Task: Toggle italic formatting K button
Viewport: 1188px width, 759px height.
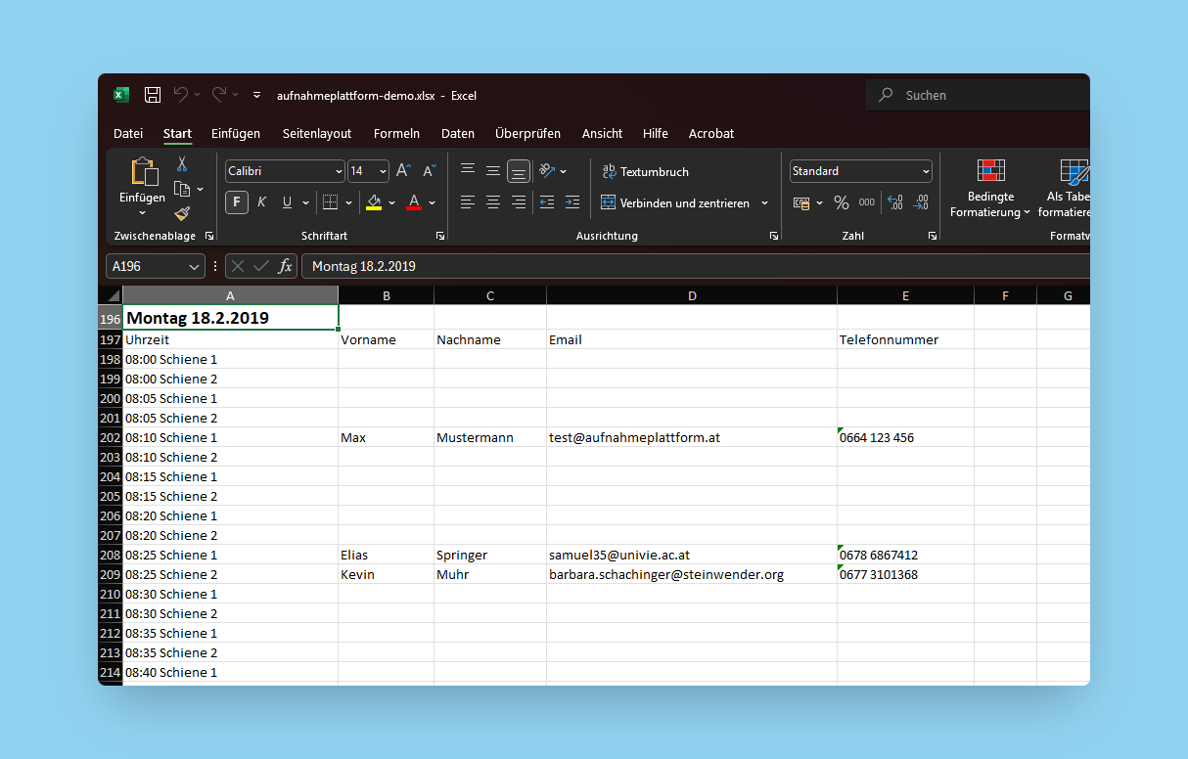Action: pos(261,202)
